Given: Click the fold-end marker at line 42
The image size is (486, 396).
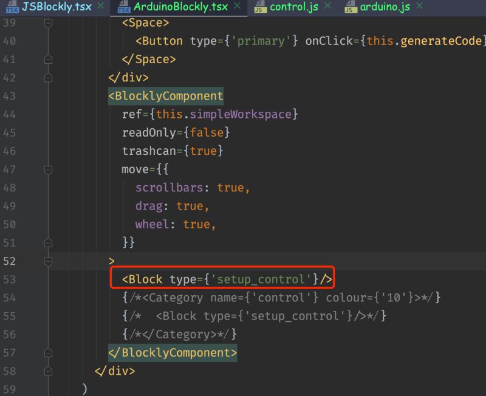Looking at the screenshot, I should pyautogui.click(x=49, y=78).
